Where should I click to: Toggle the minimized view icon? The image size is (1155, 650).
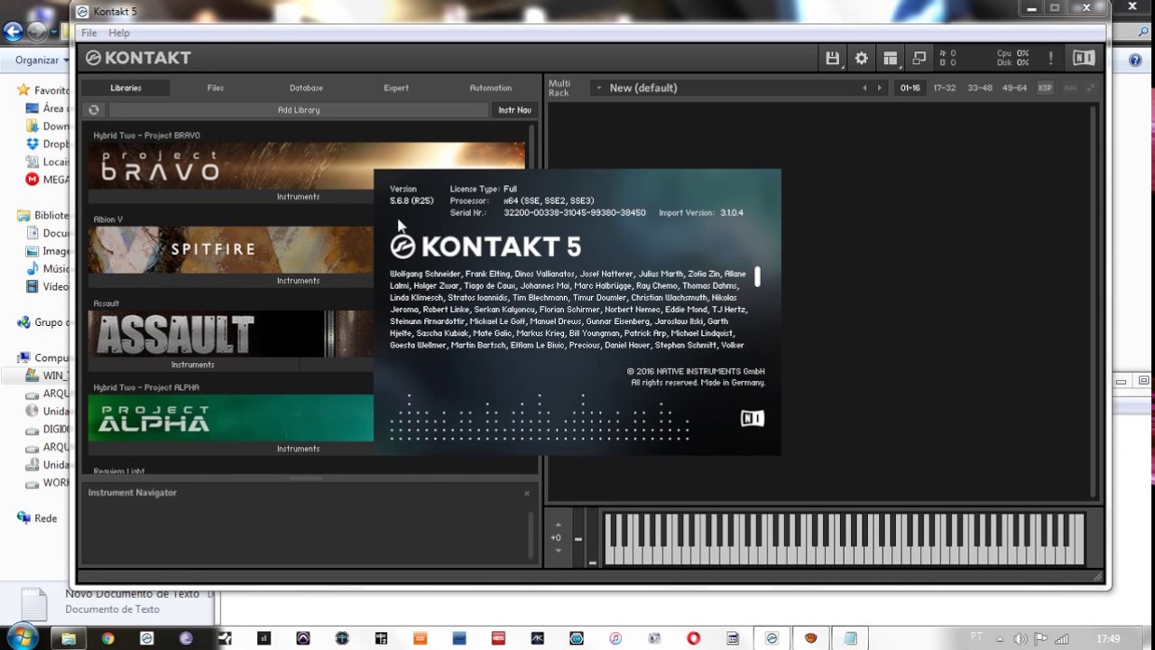click(919, 58)
